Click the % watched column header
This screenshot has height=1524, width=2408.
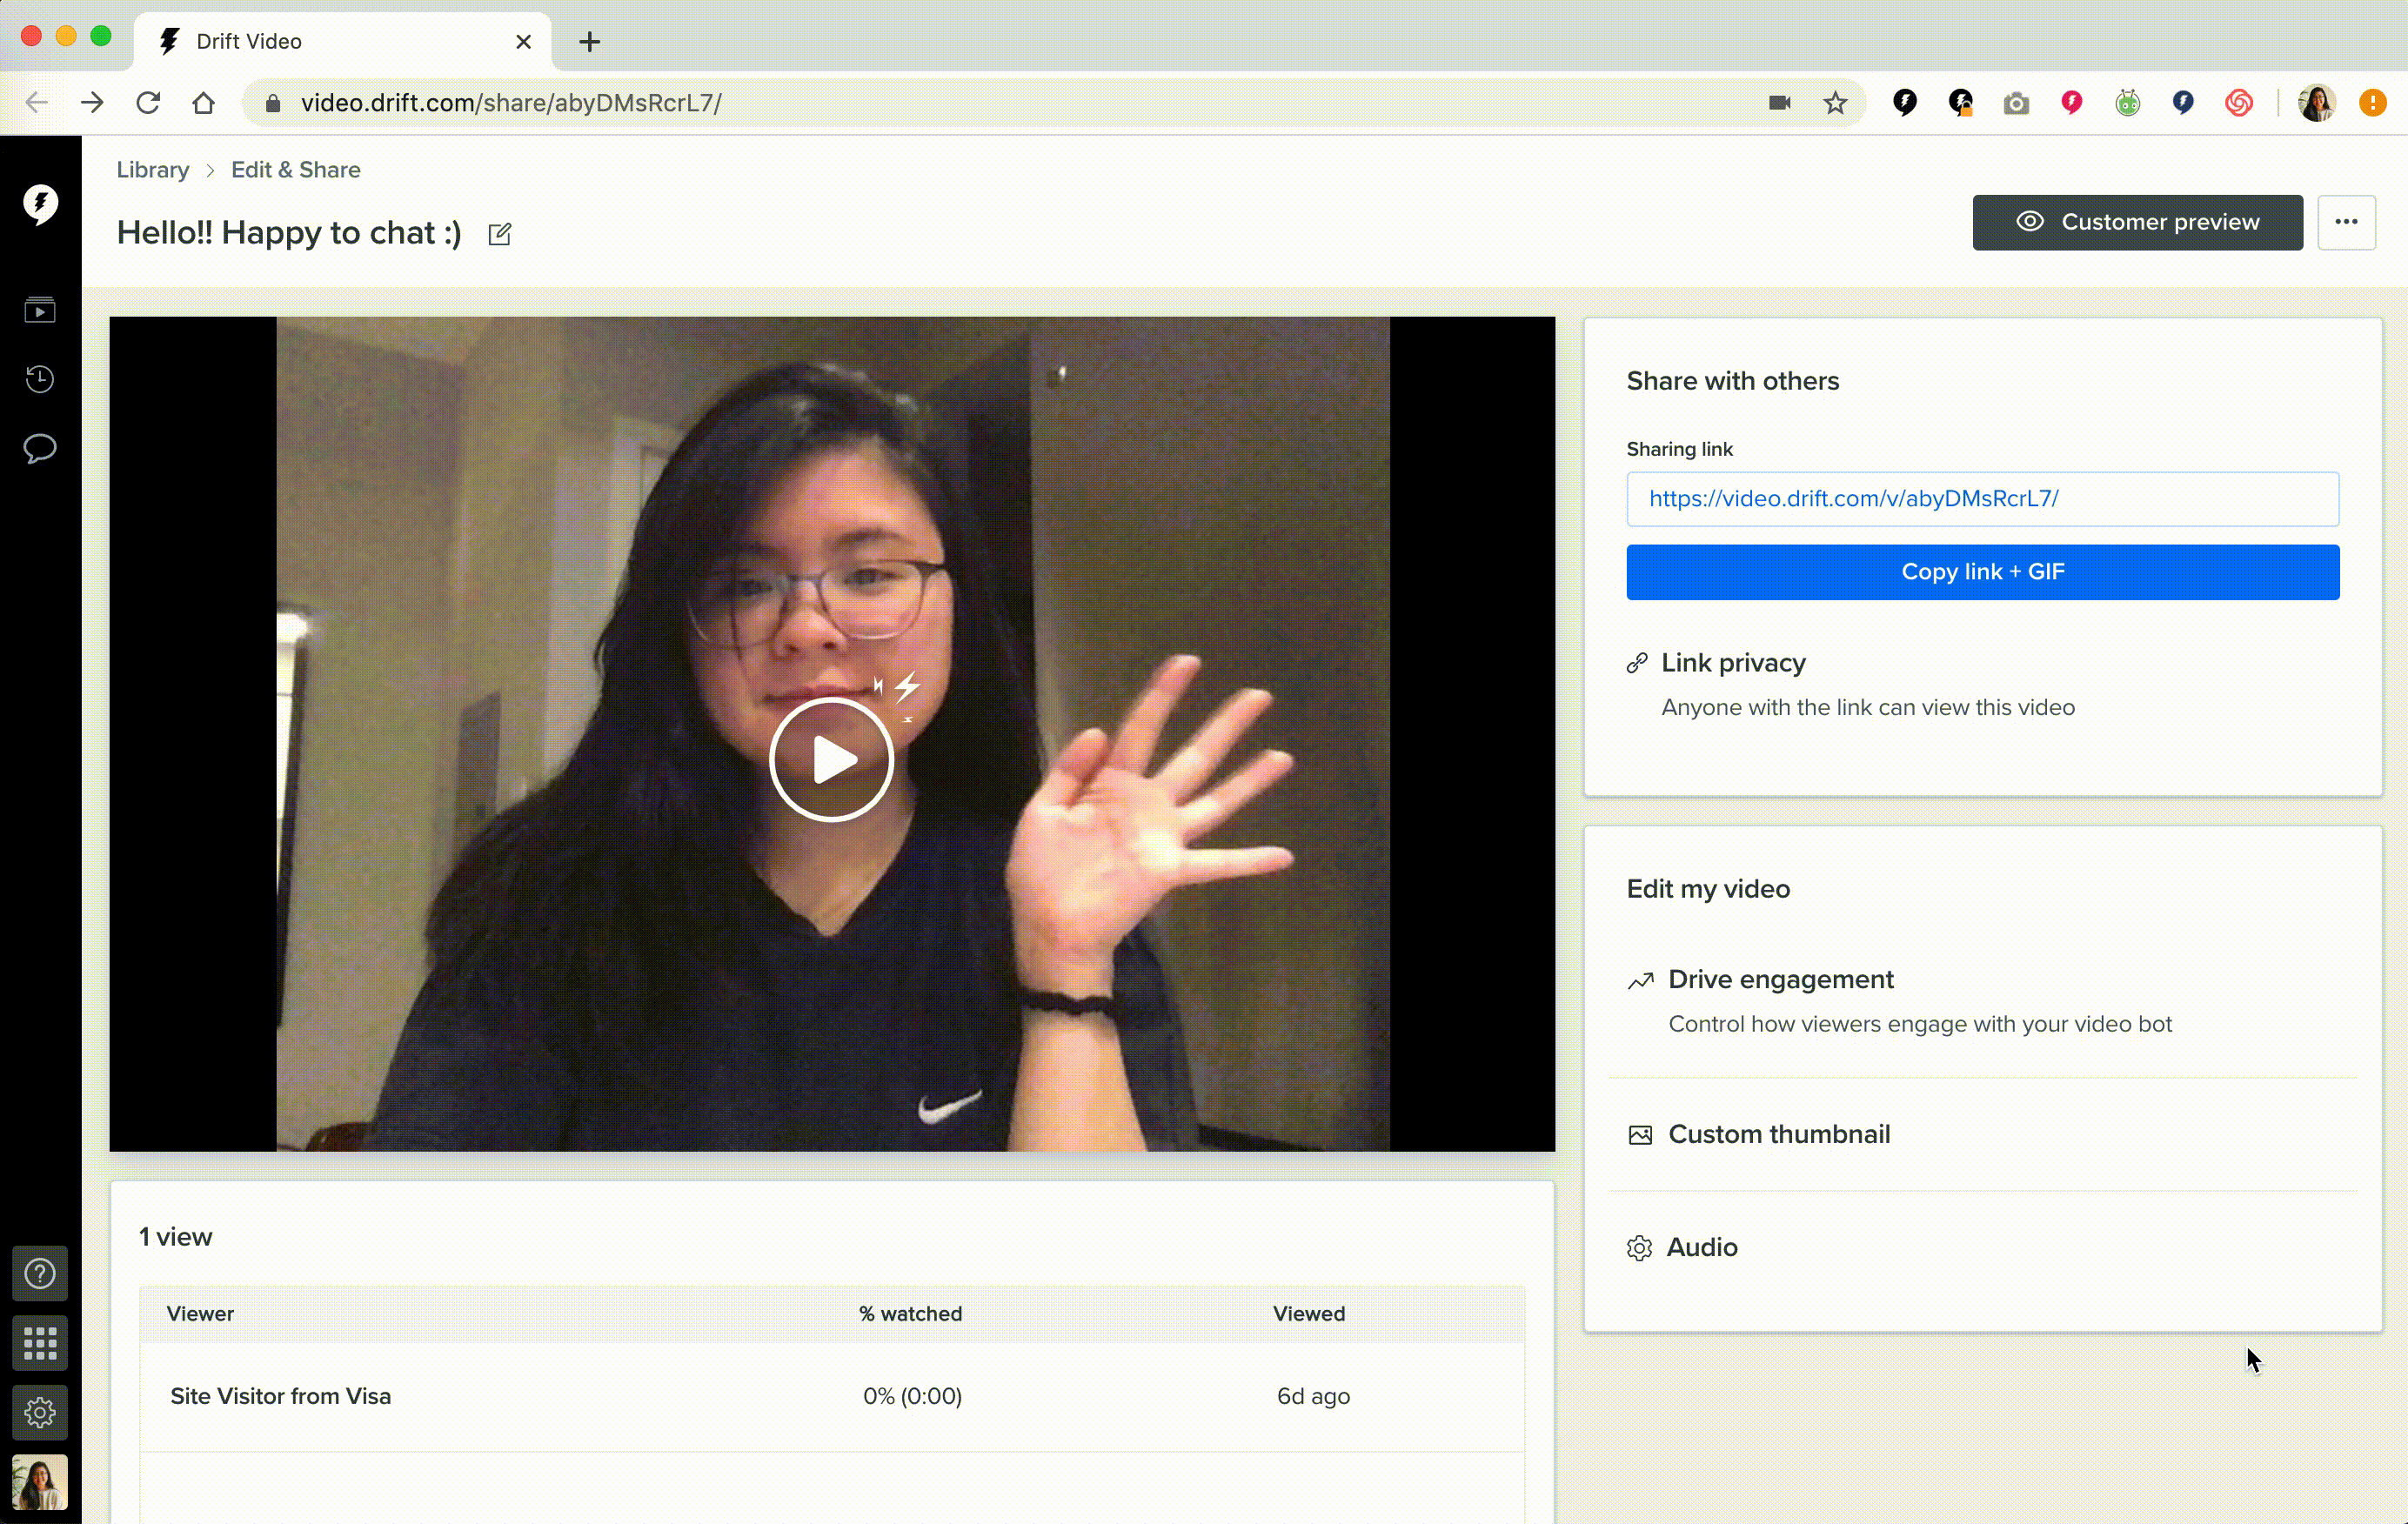point(911,1314)
